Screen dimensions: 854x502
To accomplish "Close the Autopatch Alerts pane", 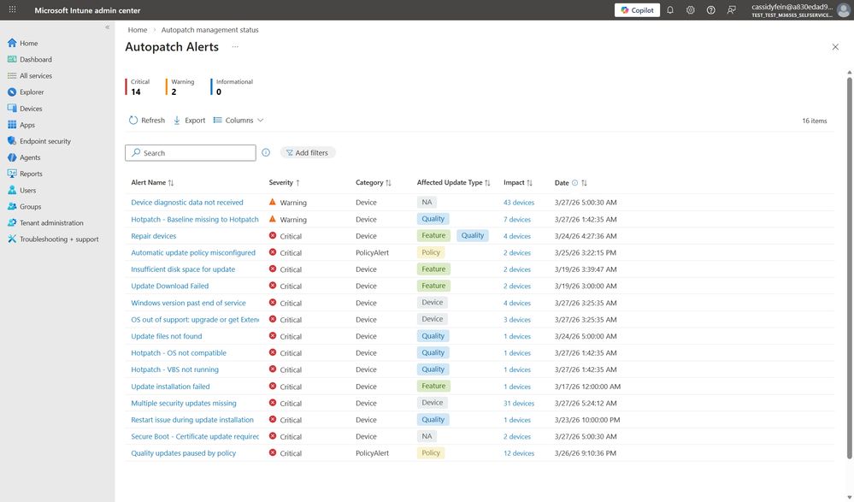I will coord(835,47).
